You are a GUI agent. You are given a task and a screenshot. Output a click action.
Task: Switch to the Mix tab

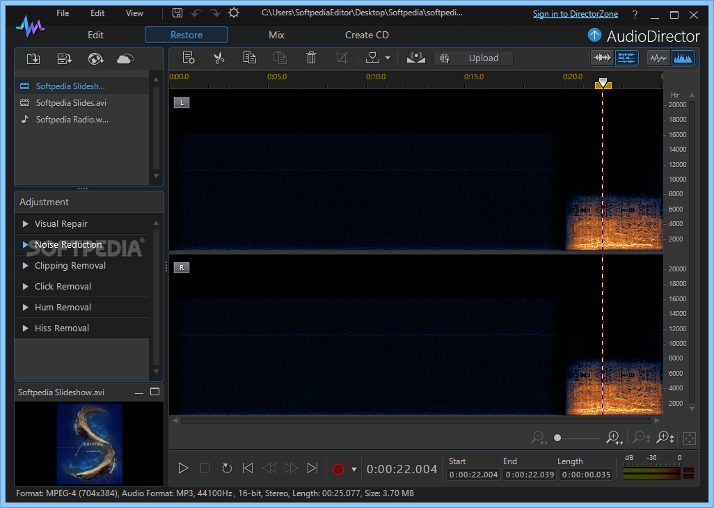point(276,35)
